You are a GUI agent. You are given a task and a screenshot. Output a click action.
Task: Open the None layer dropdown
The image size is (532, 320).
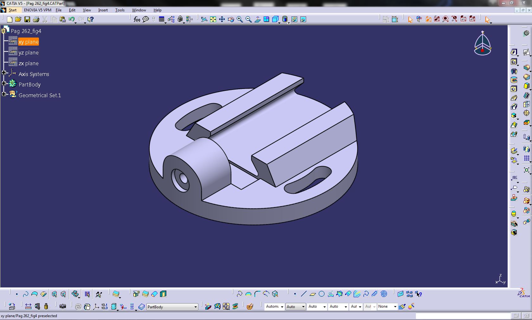[x=387, y=306]
